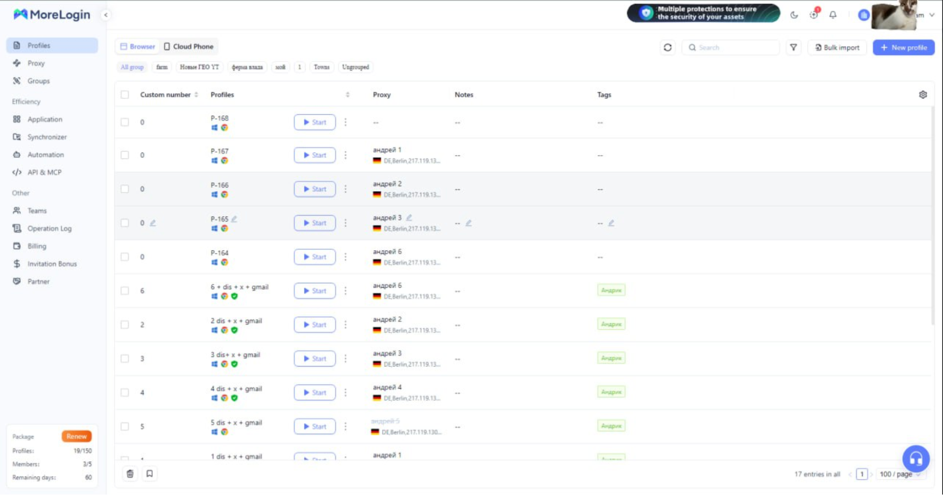Switch to the Cloud Phone tab
This screenshot has height=495, width=943.
pos(189,47)
